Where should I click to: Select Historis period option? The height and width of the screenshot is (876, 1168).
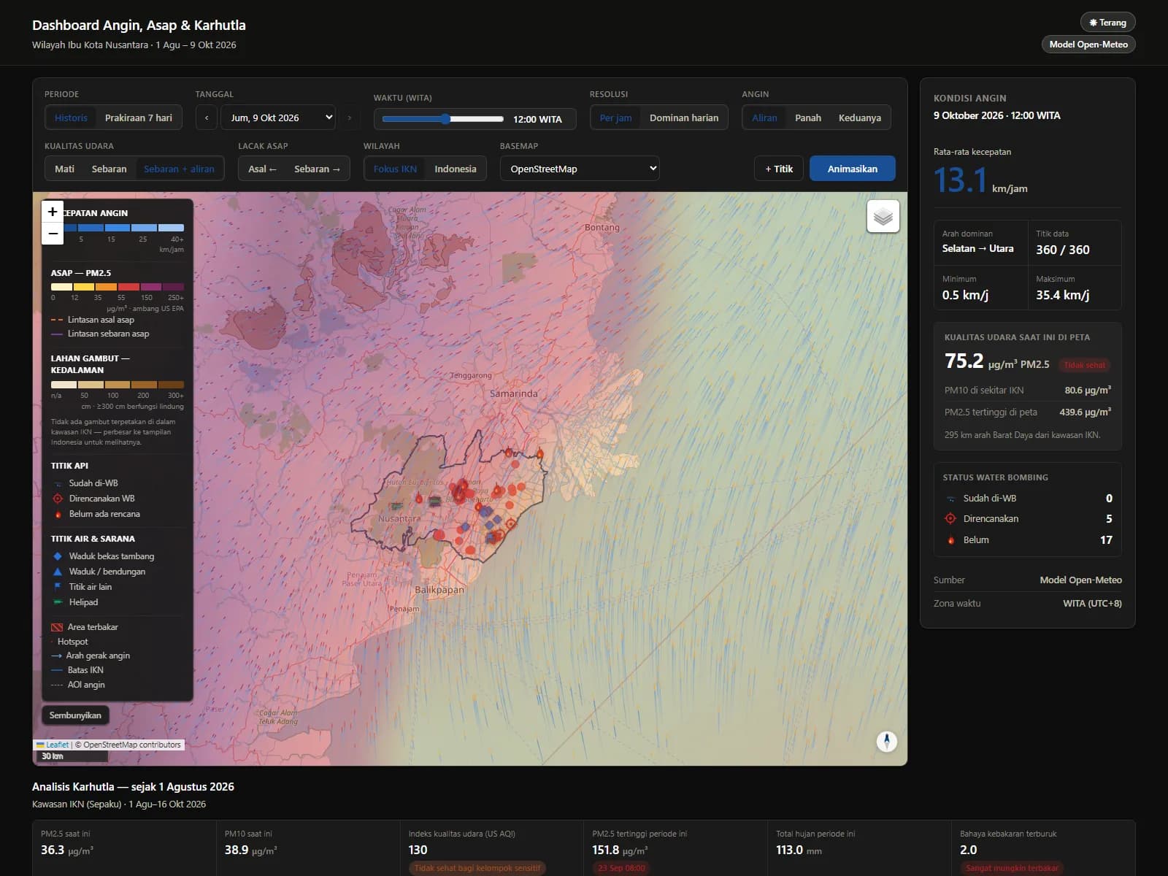pos(71,118)
